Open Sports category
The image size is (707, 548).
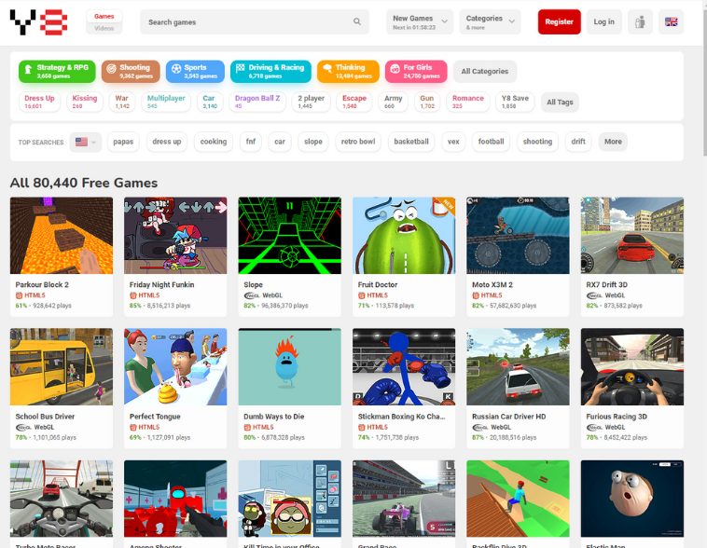(x=195, y=71)
